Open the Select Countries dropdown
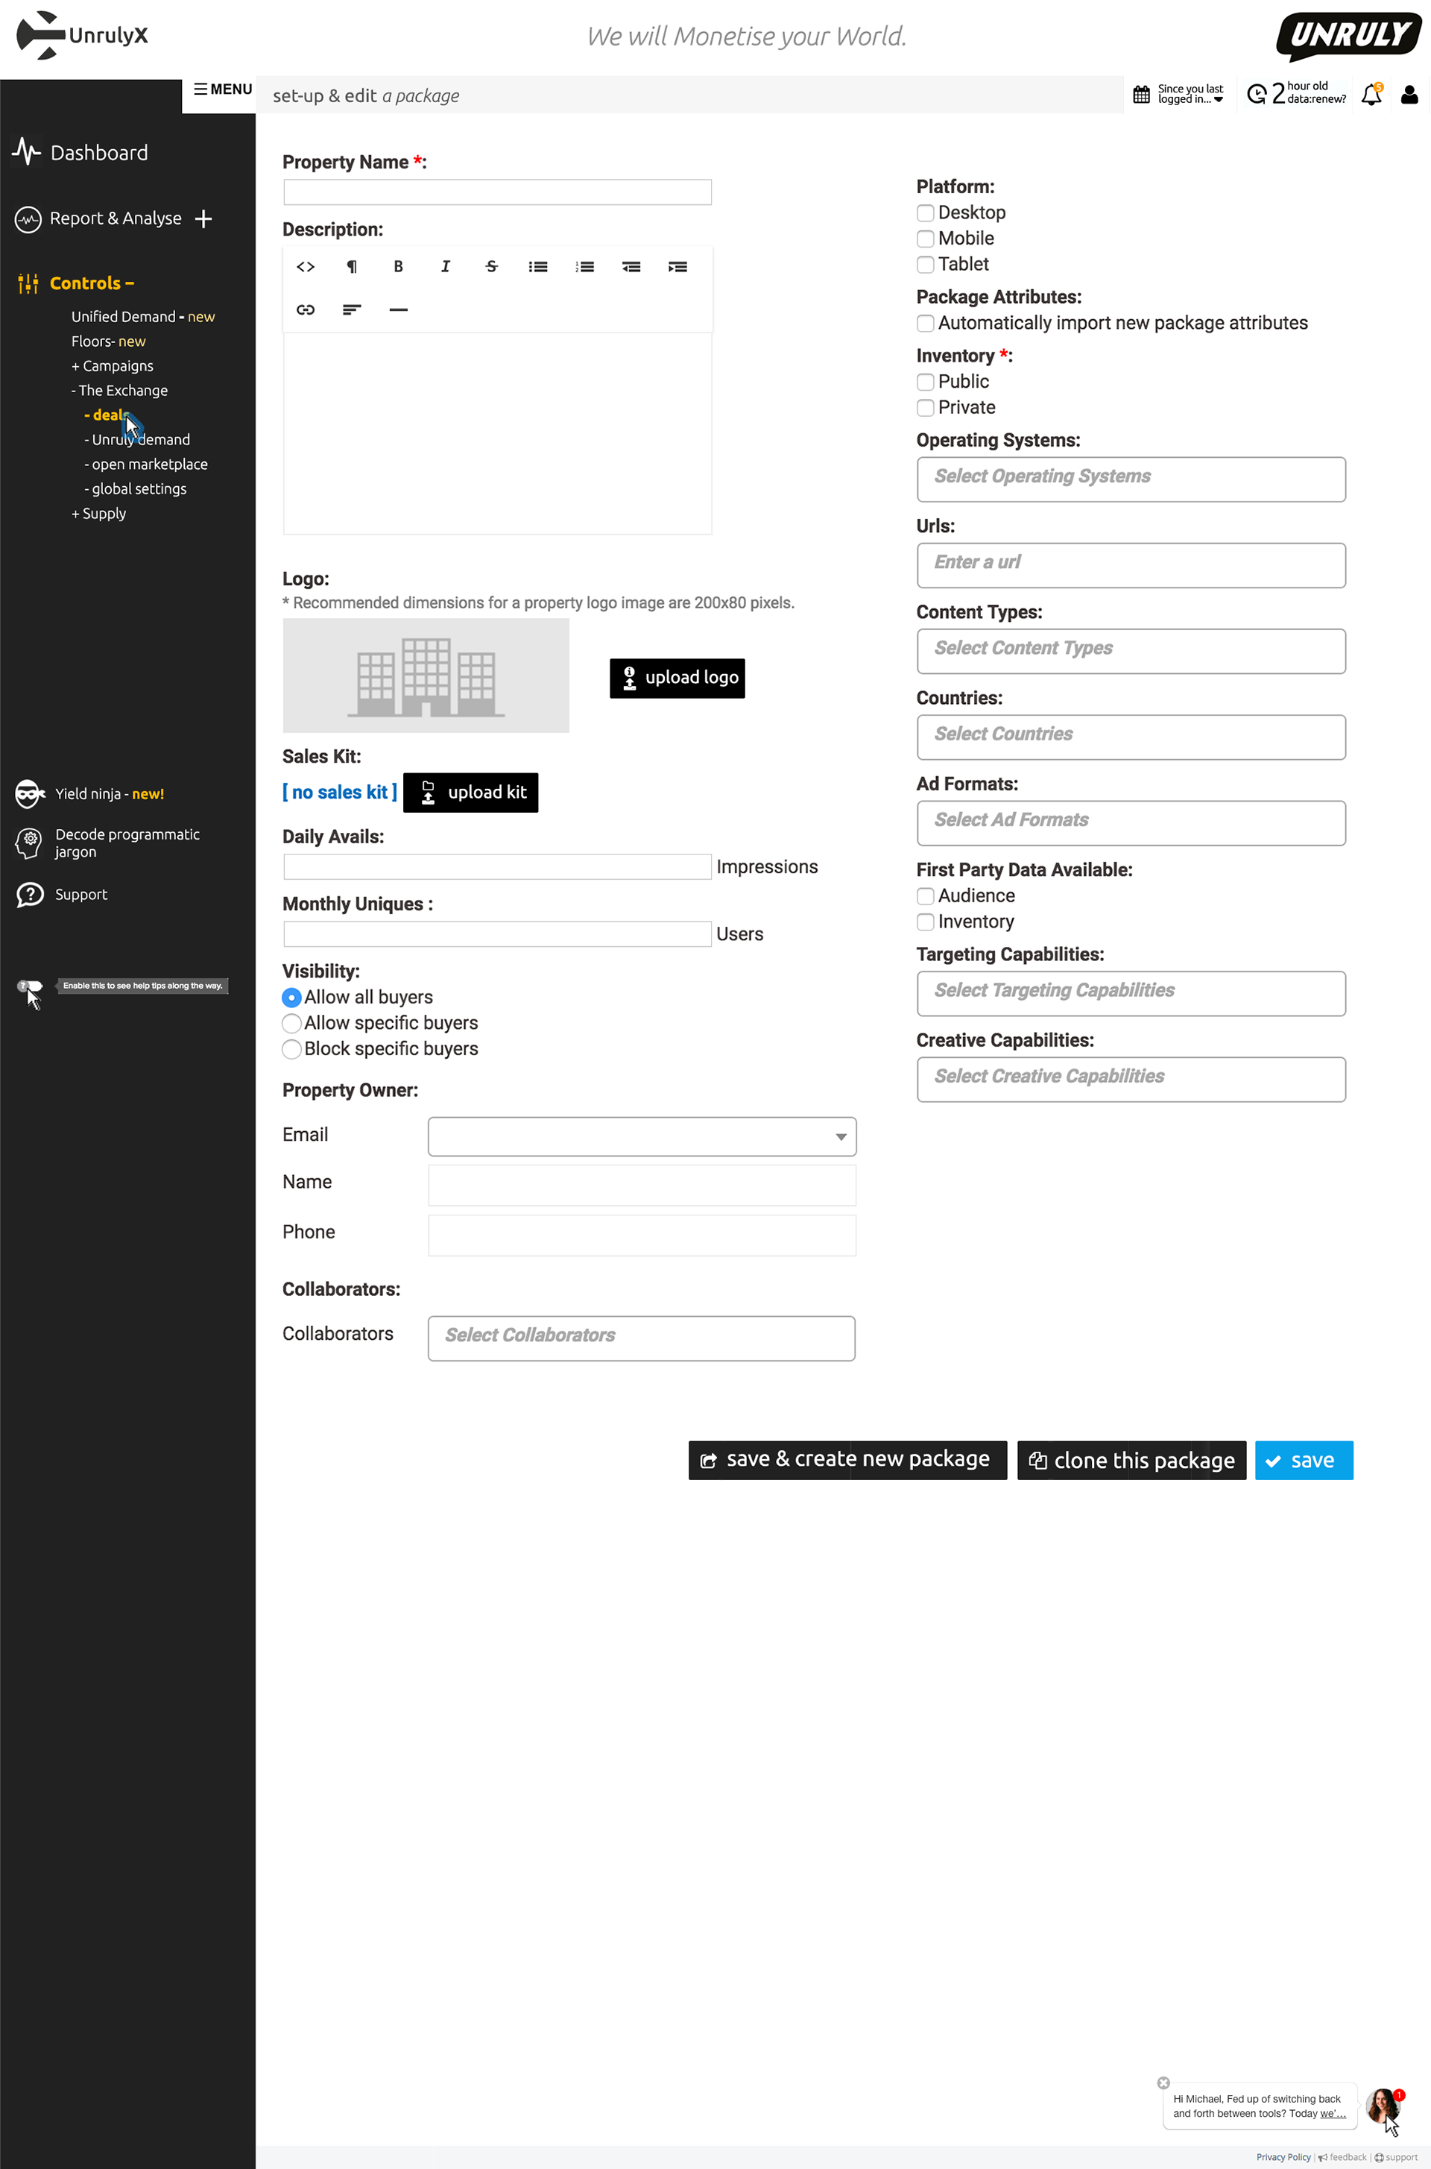Image resolution: width=1431 pixels, height=2169 pixels. click(x=1131, y=737)
